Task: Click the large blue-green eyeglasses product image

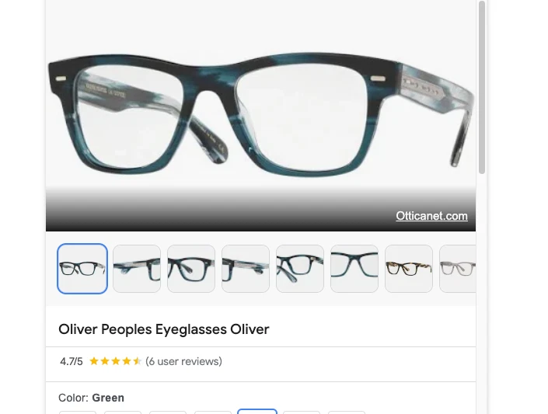Action: point(260,113)
